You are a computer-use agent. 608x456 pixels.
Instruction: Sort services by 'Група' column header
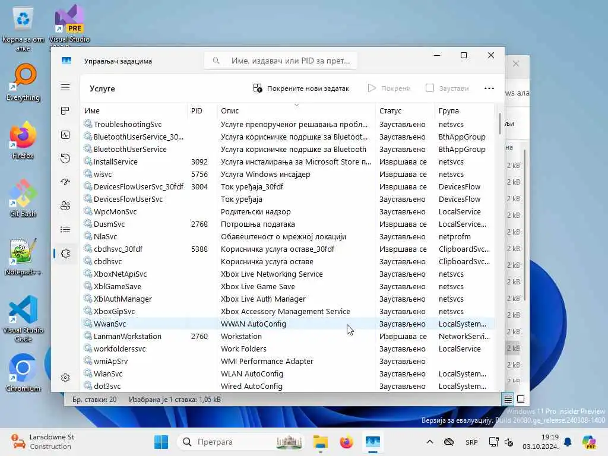pyautogui.click(x=464, y=111)
